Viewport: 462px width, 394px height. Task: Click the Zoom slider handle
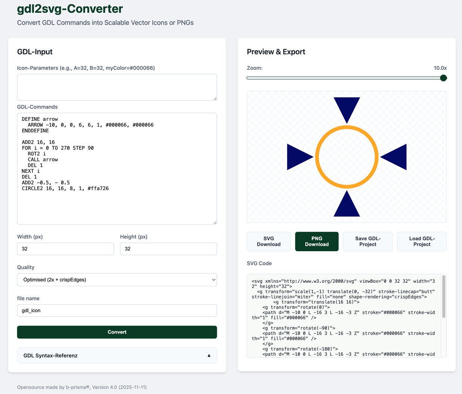(x=443, y=78)
